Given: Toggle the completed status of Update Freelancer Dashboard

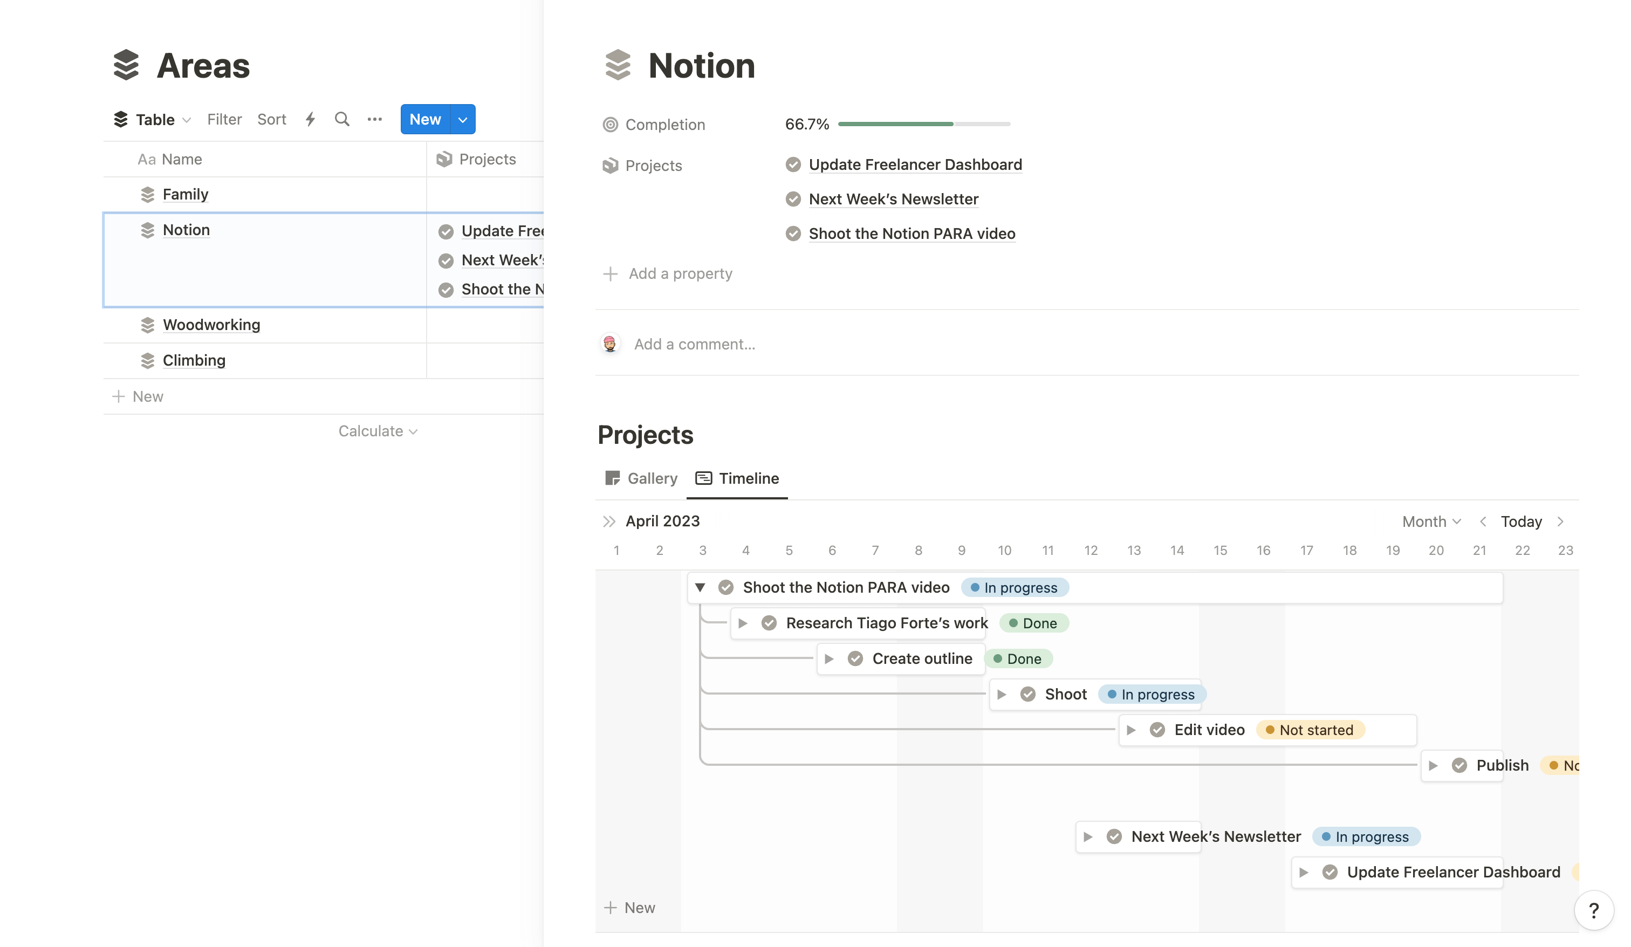Looking at the screenshot, I should (793, 163).
